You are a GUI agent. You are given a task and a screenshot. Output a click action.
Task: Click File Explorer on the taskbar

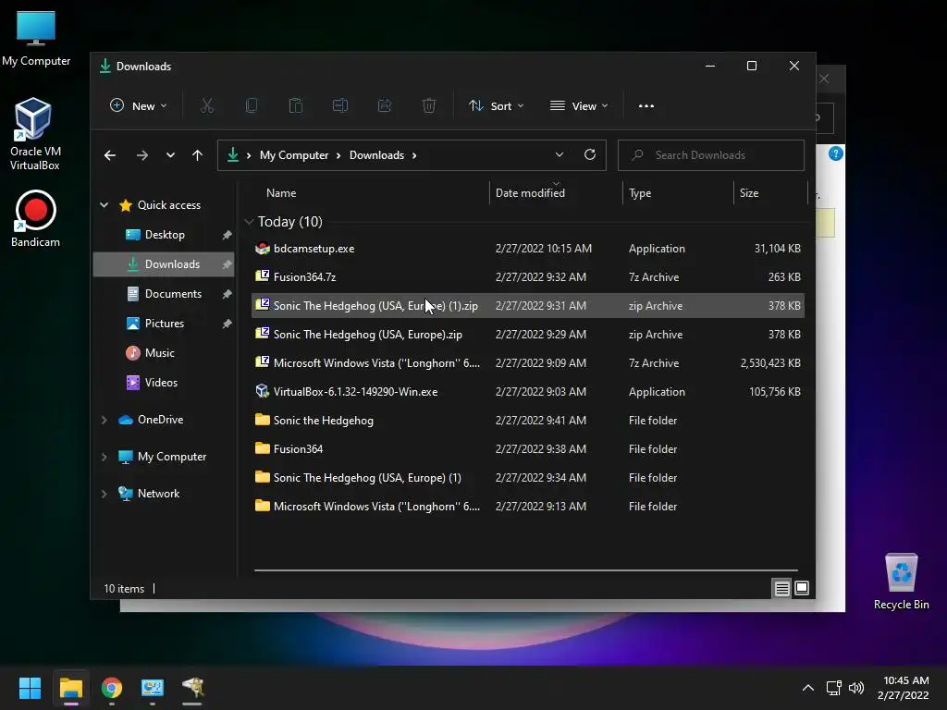[x=70, y=688]
